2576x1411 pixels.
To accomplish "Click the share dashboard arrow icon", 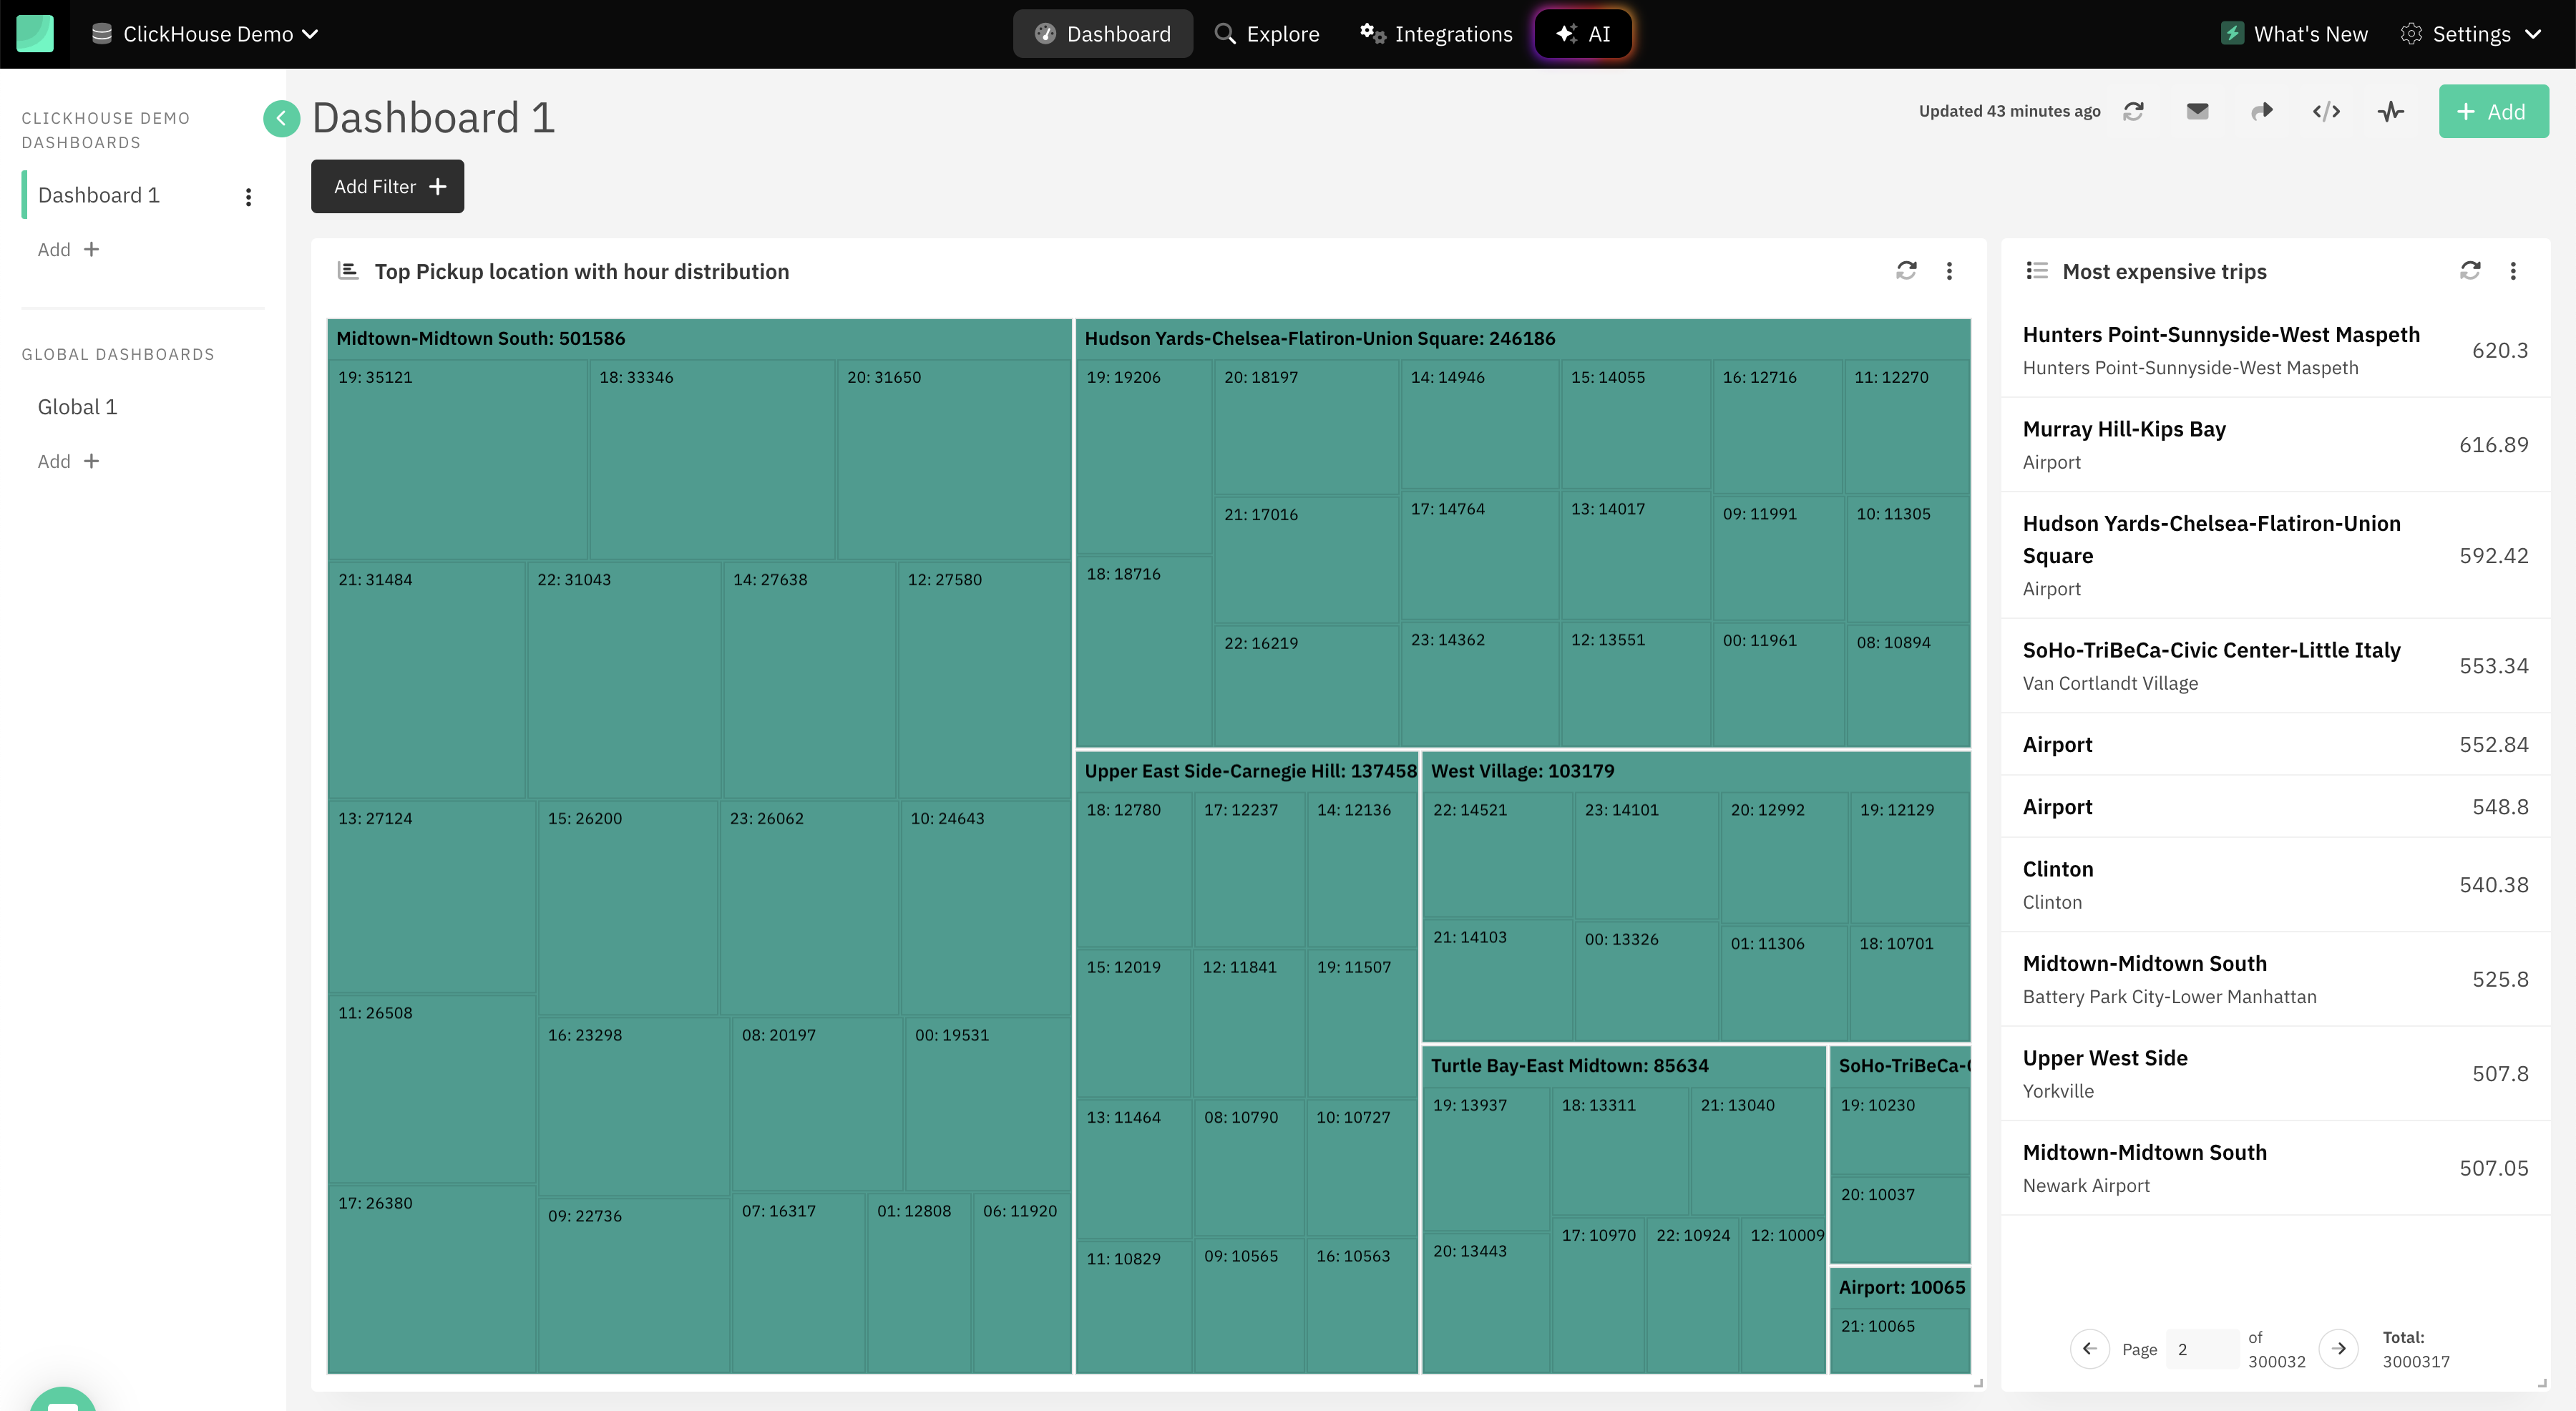I will (x=2262, y=111).
